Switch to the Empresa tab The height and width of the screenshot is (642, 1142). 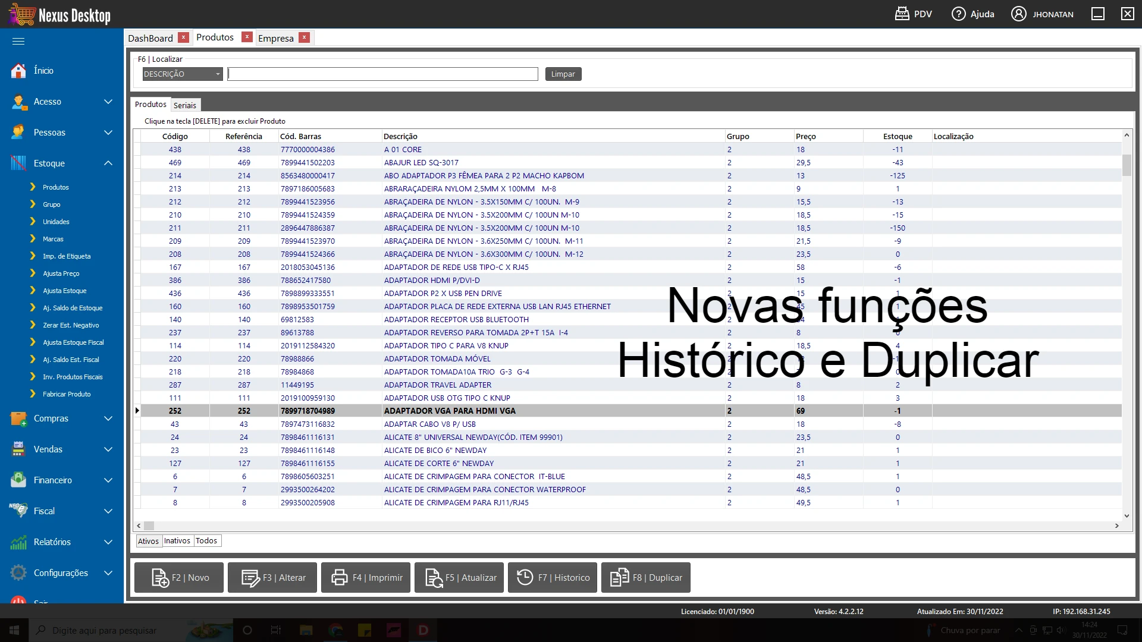[x=275, y=38]
